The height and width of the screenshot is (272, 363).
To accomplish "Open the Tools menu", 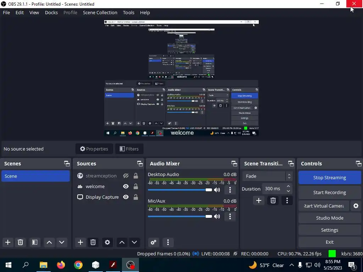I will click(x=128, y=12).
